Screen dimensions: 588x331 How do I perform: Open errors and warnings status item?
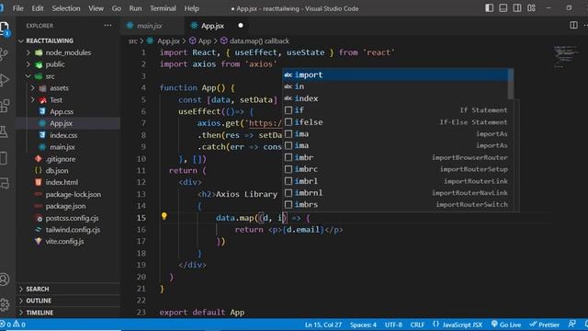[x=14, y=325]
